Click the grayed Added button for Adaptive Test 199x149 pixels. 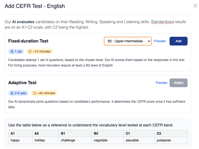click(178, 83)
